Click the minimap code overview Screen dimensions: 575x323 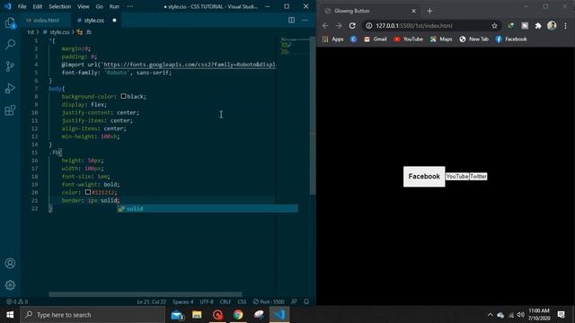click(x=294, y=46)
